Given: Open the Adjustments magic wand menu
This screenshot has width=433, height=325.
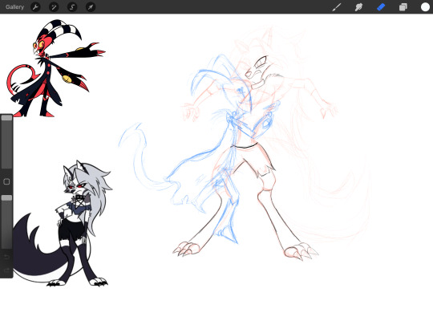Looking at the screenshot, I should [x=54, y=7].
